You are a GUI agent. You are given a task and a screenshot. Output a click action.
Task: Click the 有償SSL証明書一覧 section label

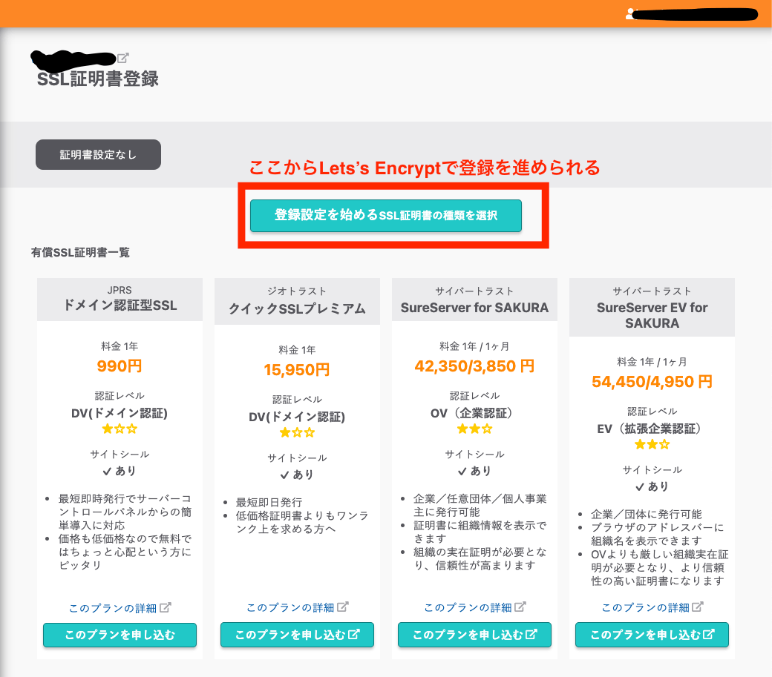(80, 252)
